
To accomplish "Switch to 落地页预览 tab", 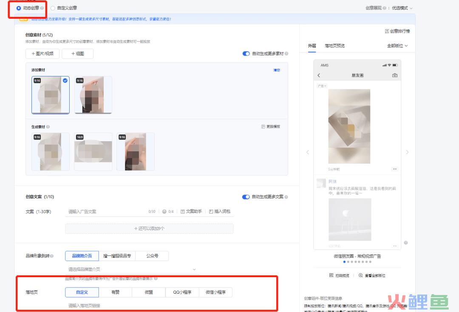I will point(334,45).
